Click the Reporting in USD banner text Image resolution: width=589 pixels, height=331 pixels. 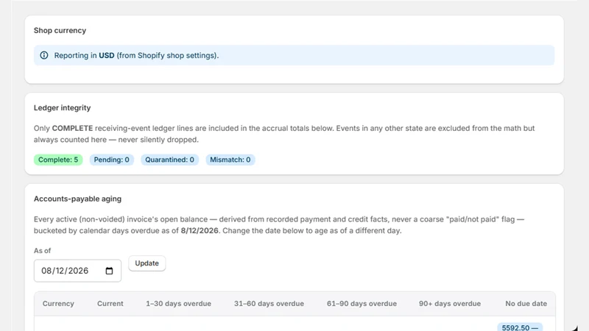[x=136, y=55]
